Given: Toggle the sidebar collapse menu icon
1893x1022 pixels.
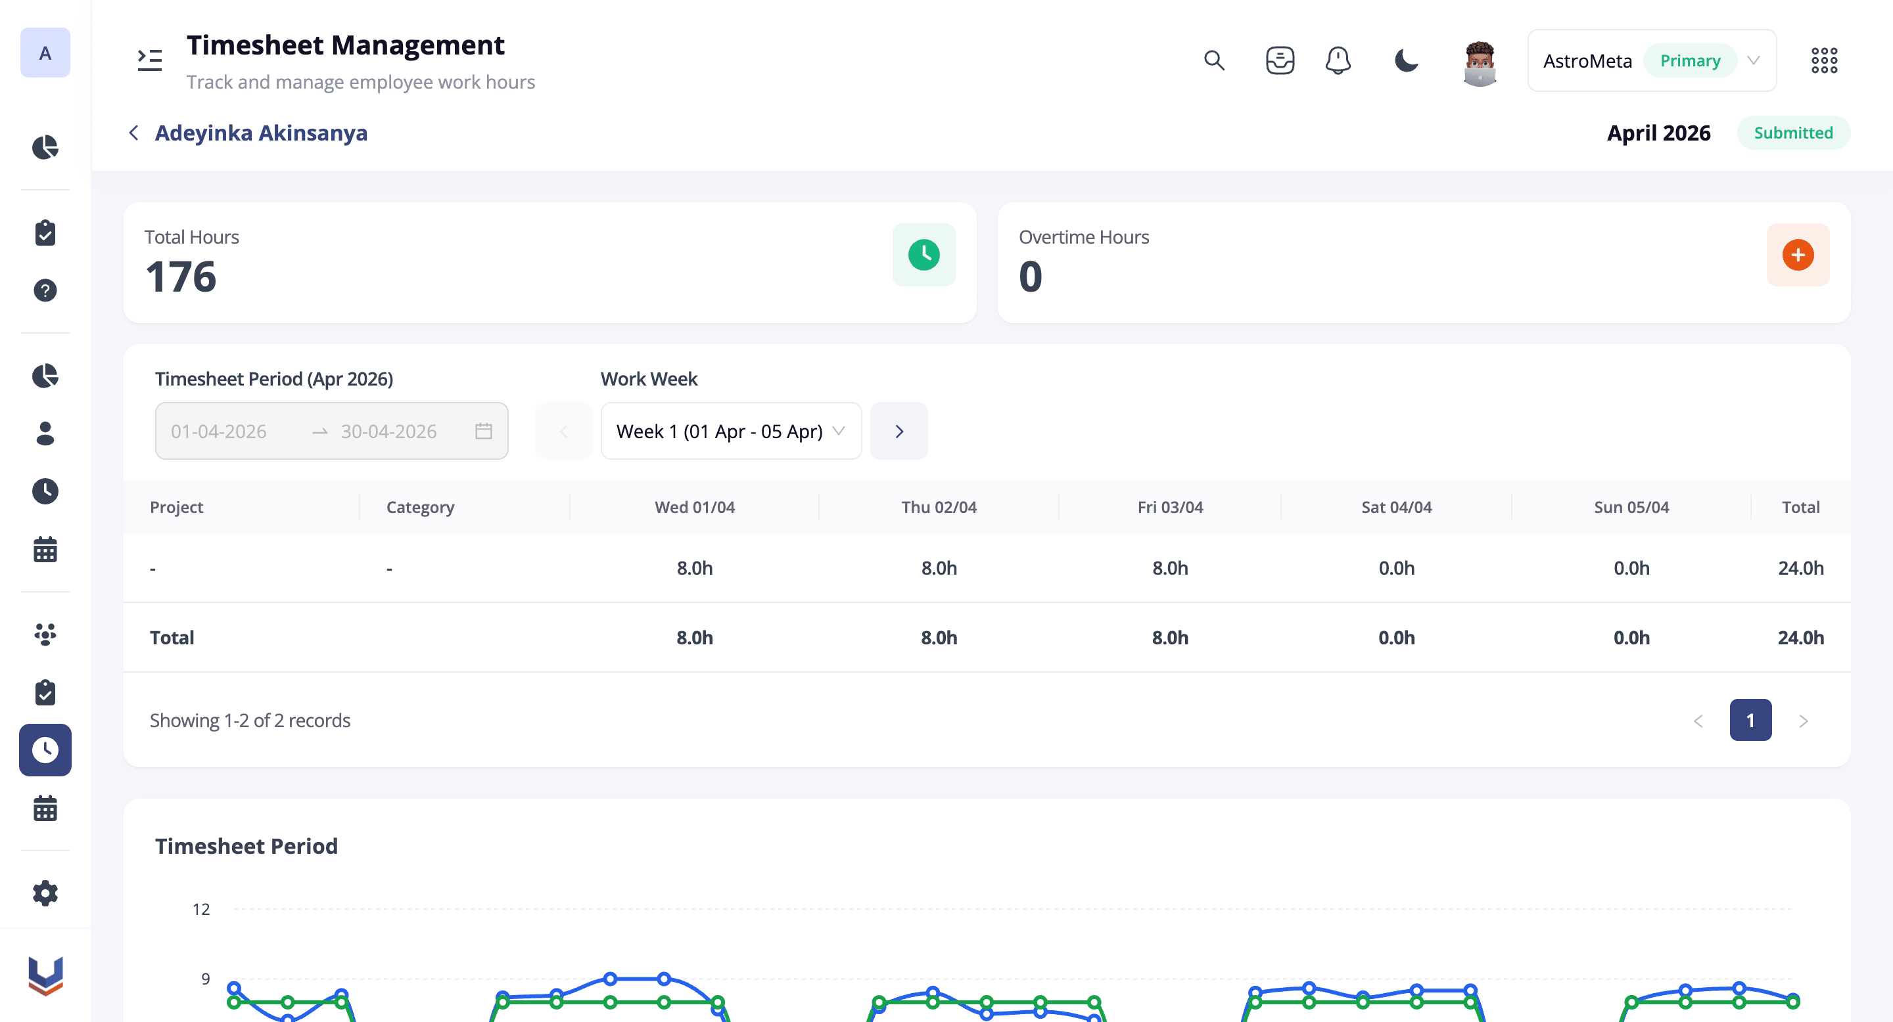Looking at the screenshot, I should [149, 60].
